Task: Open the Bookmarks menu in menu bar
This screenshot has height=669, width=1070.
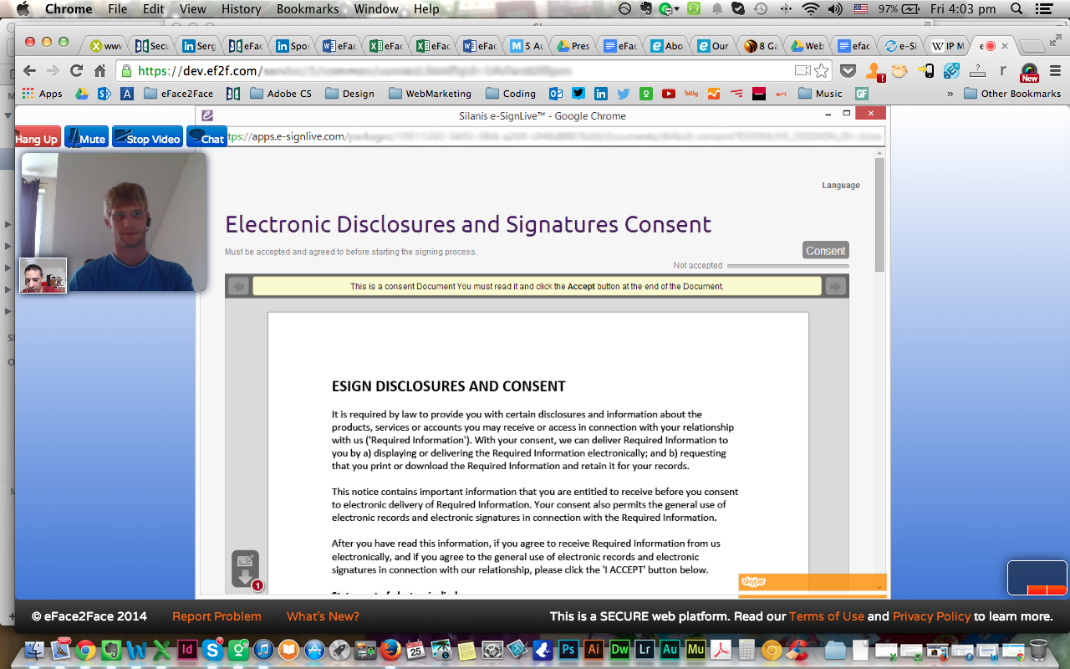Action: [308, 9]
